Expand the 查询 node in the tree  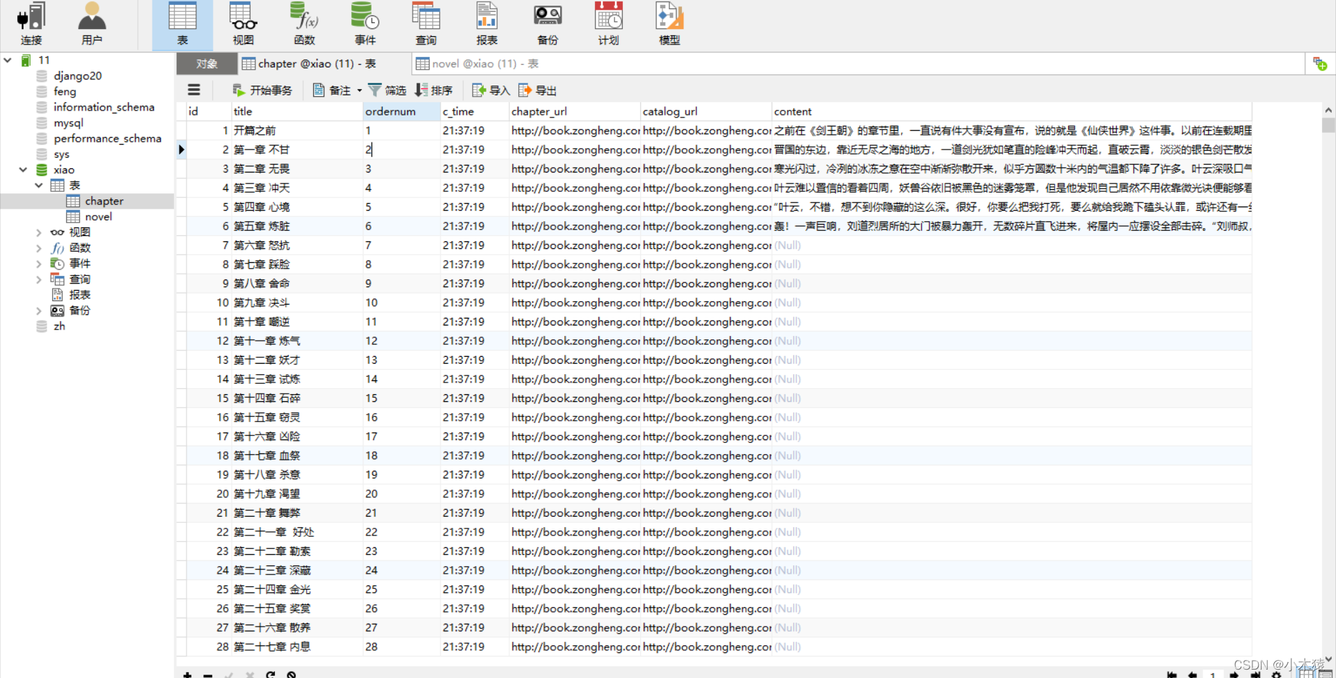point(39,280)
